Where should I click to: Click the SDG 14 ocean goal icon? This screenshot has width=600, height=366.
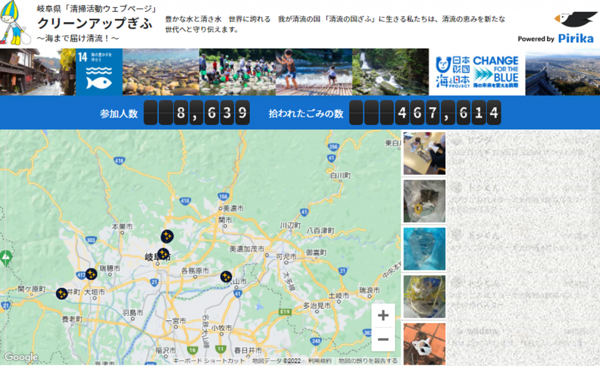point(98,72)
